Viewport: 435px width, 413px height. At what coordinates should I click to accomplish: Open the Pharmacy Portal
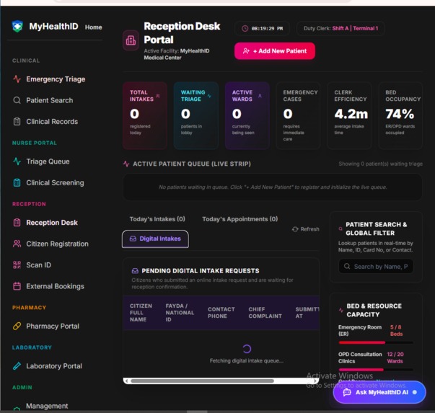click(x=53, y=327)
